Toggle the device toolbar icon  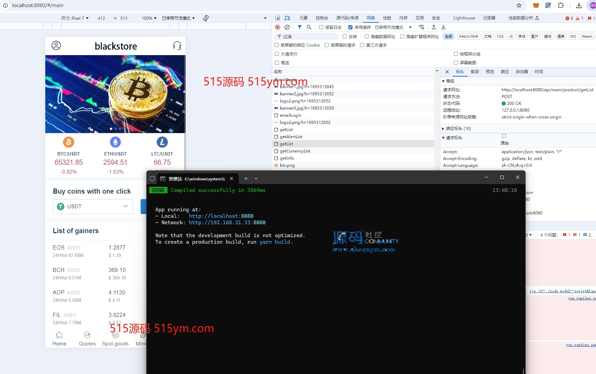287,18
